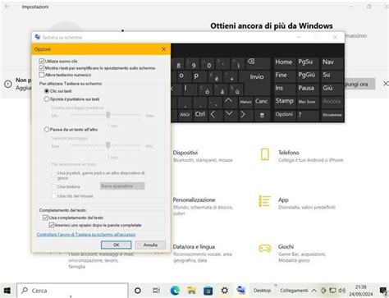
Task: Open File Explorer from taskbar
Action: (191, 291)
